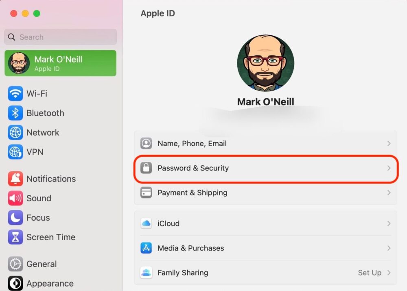407x291 pixels.
Task: Select the Appearance icon in sidebar
Action: coord(15,283)
